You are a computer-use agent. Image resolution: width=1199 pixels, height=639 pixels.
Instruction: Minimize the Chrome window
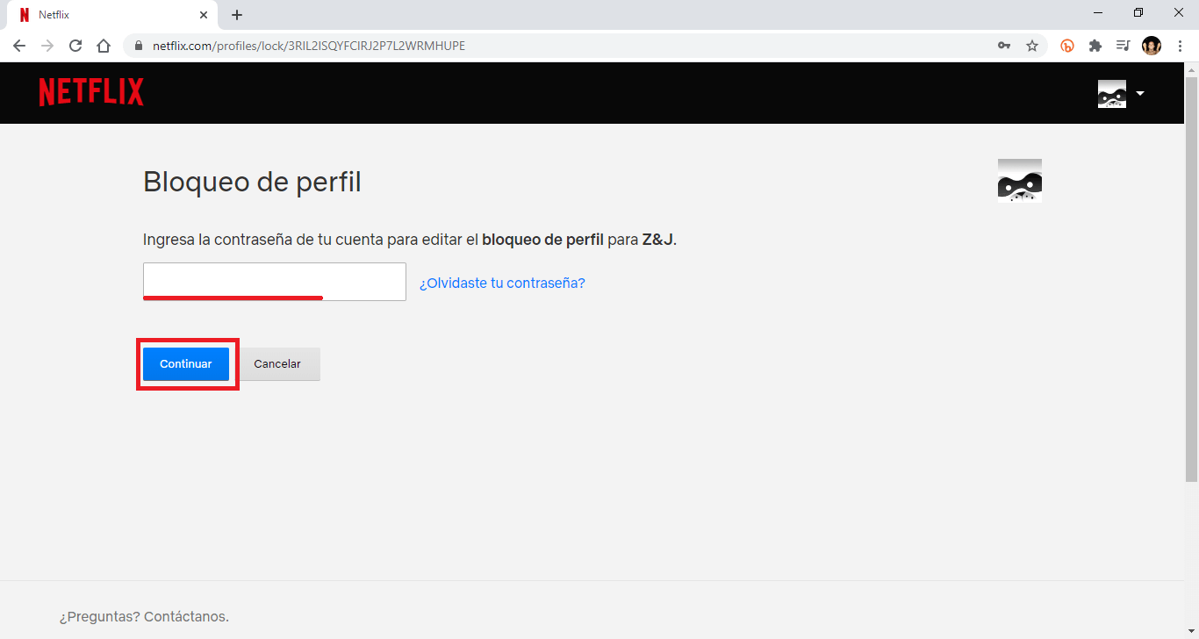click(x=1099, y=12)
